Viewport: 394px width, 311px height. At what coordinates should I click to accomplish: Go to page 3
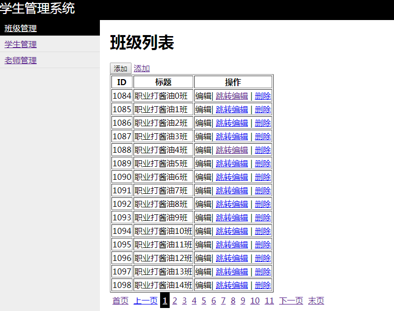click(x=184, y=300)
